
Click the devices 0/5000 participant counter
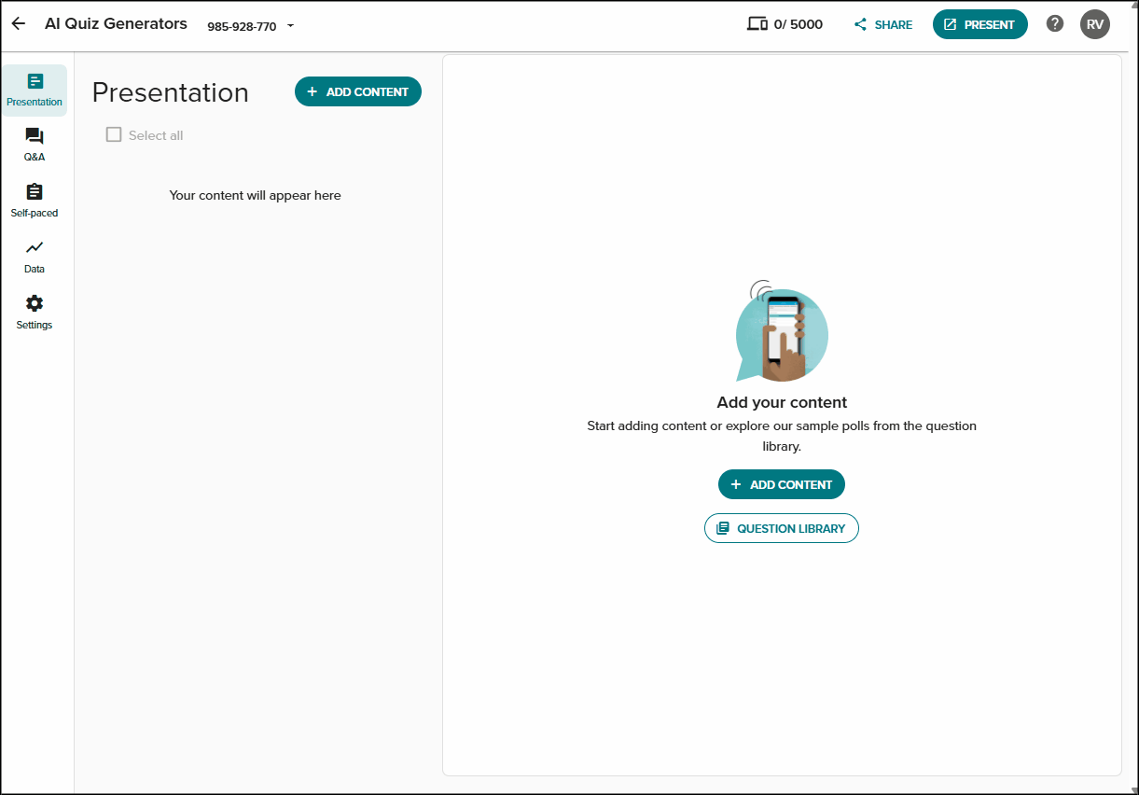(785, 24)
